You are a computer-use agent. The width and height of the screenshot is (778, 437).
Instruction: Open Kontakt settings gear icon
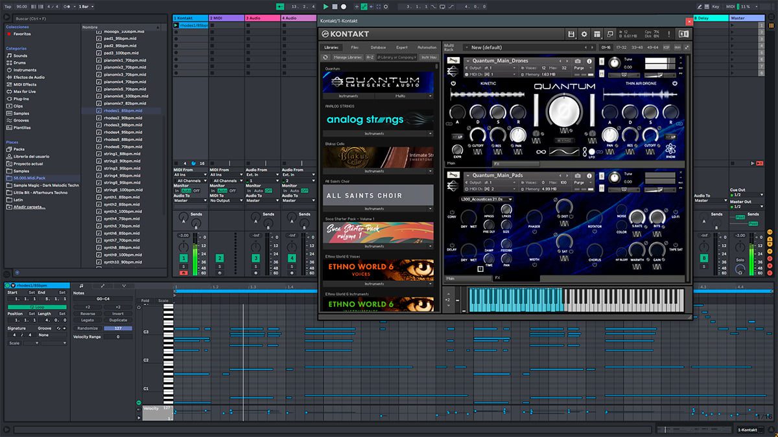[583, 34]
